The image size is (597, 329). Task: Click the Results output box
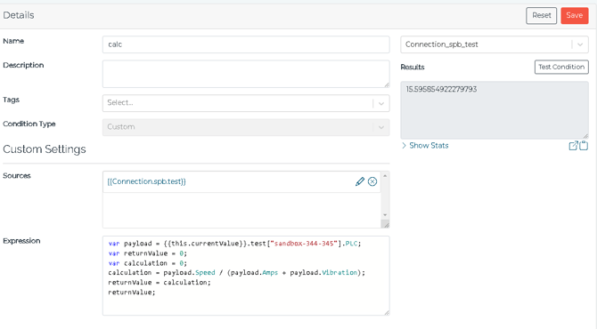(x=495, y=109)
